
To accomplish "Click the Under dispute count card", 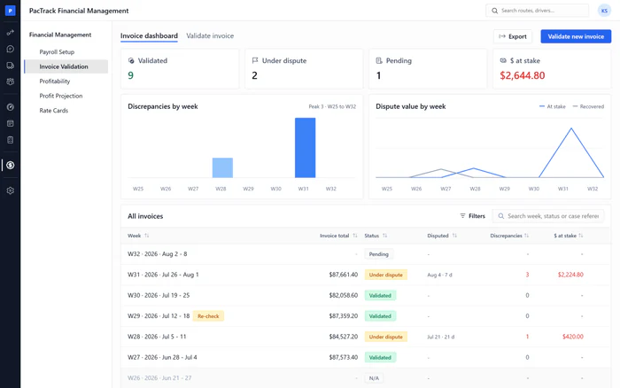I will (304, 69).
